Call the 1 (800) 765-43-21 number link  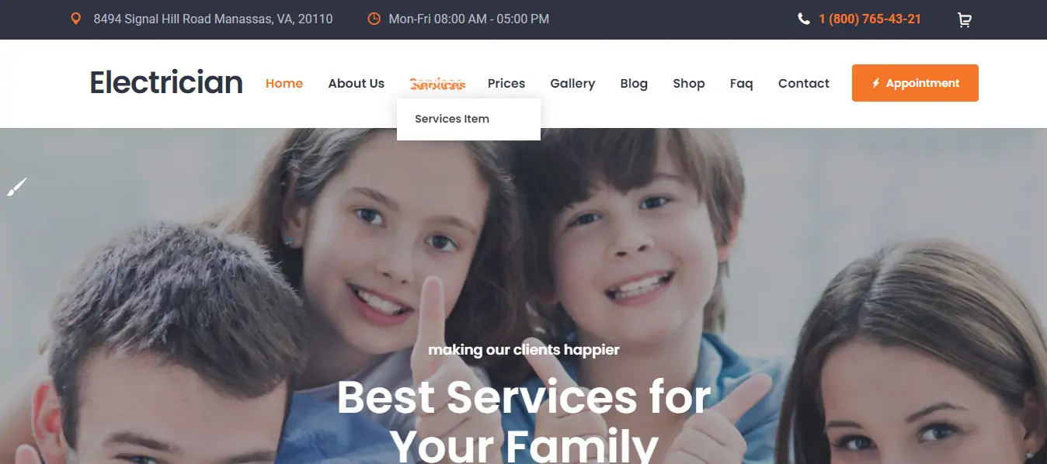click(870, 19)
